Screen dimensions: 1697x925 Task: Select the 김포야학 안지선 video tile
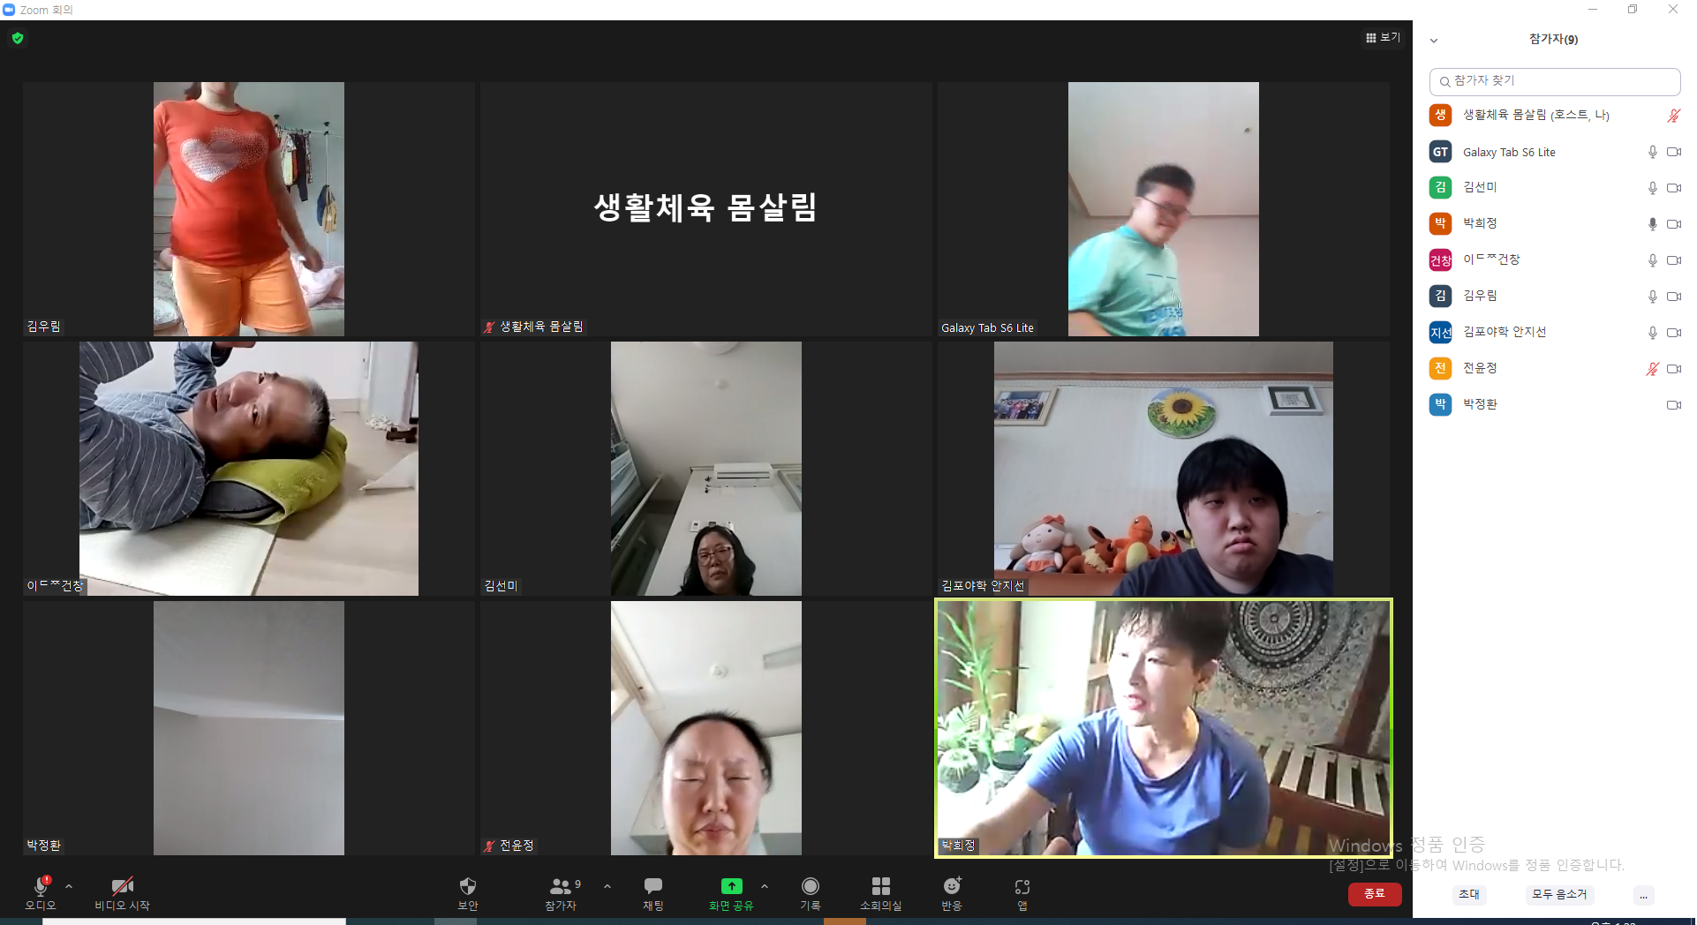pos(1164,469)
